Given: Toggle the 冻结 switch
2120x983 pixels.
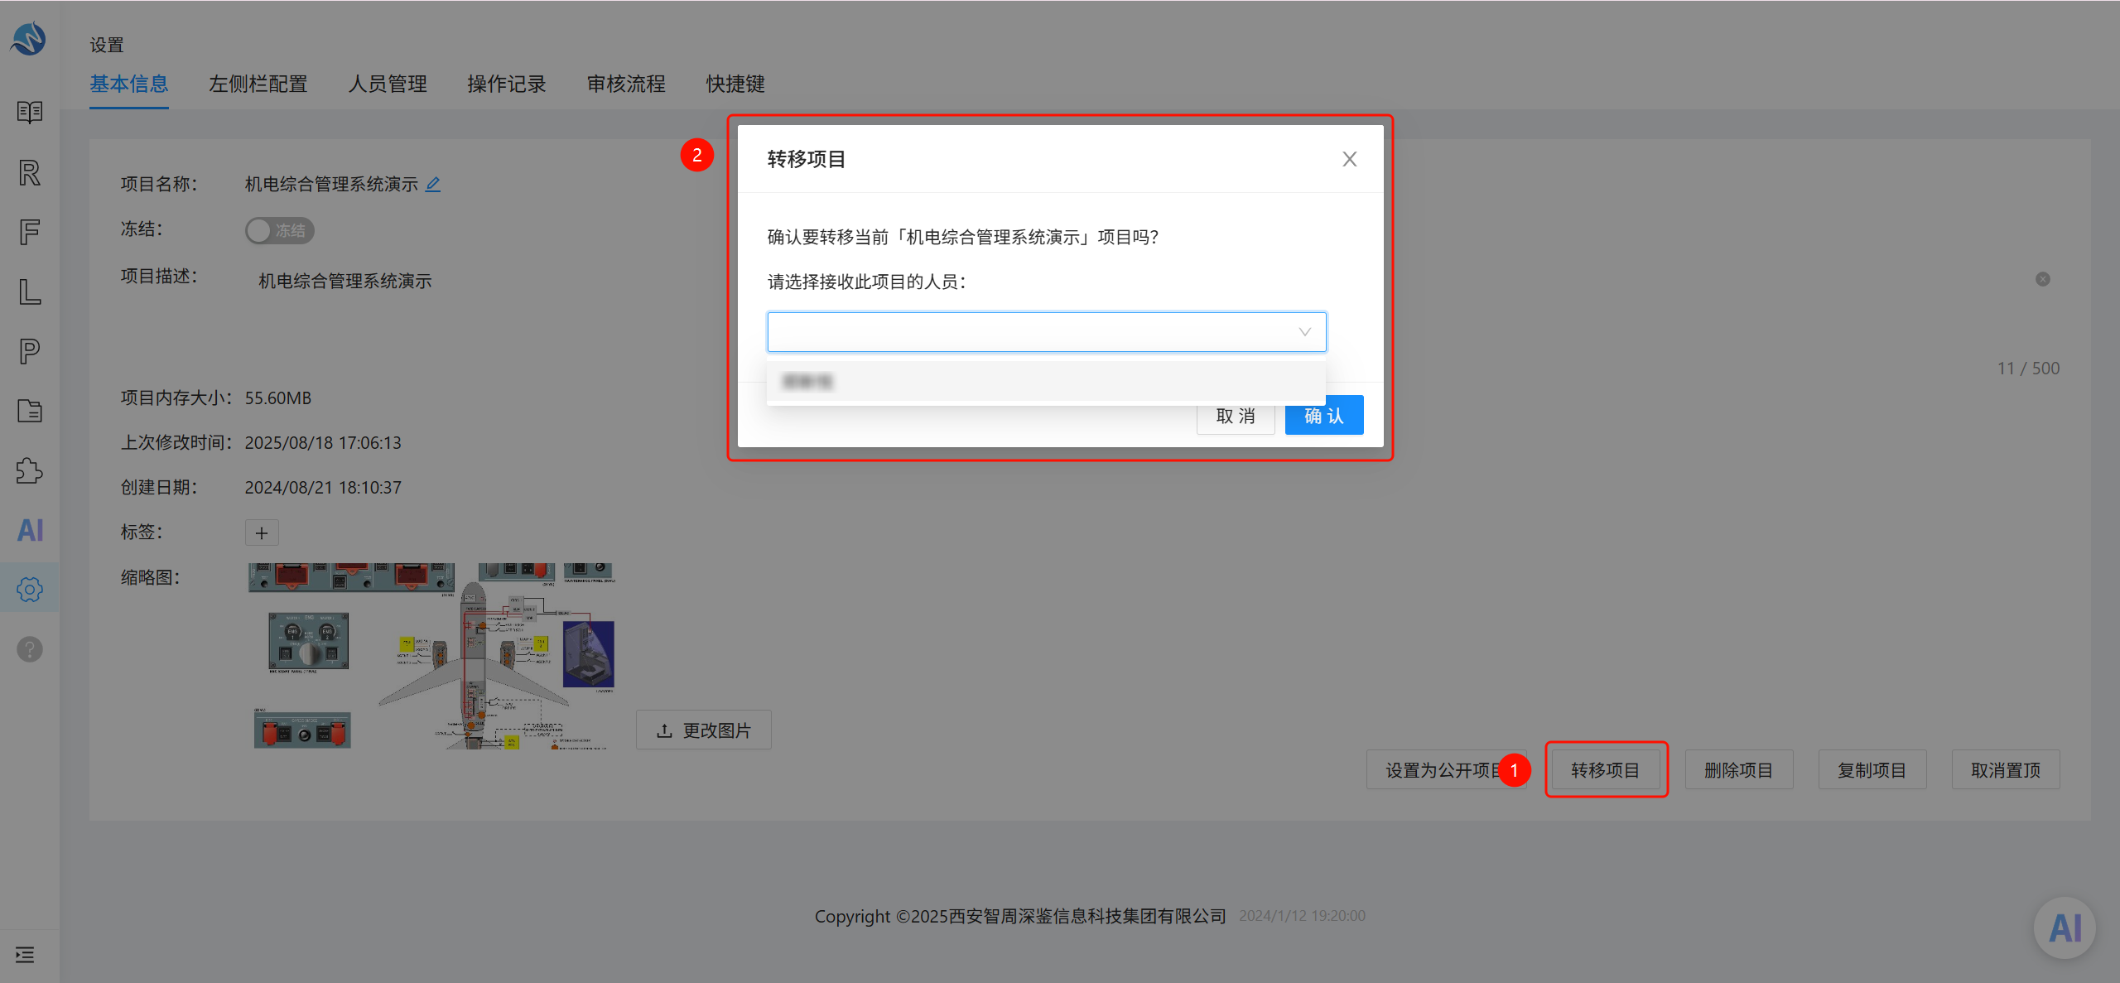Looking at the screenshot, I should coord(280,230).
